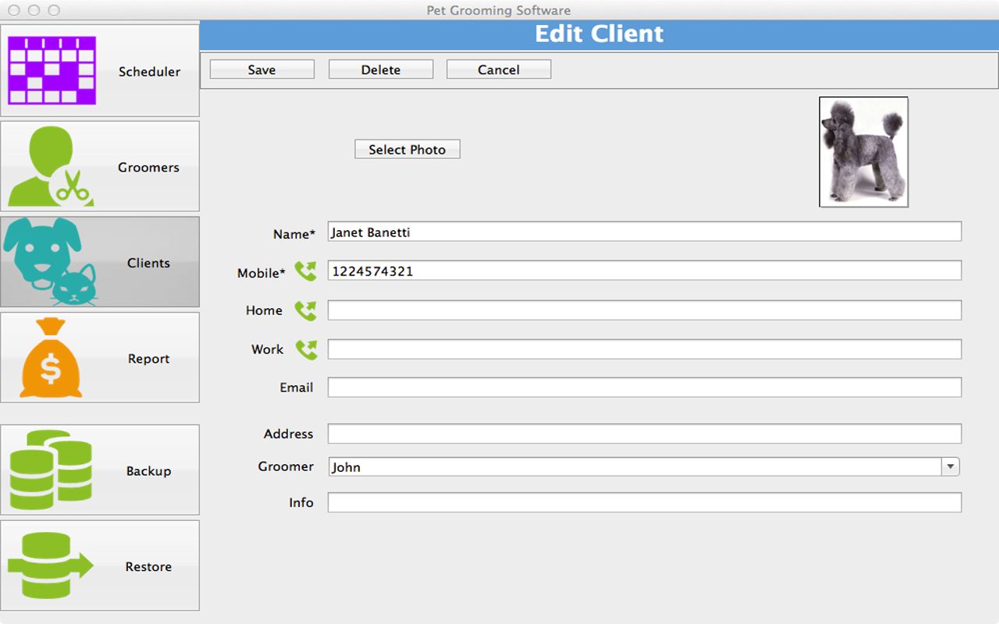The width and height of the screenshot is (999, 624).
Task: Click the Pet Grooming Software window title
Action: click(499, 10)
